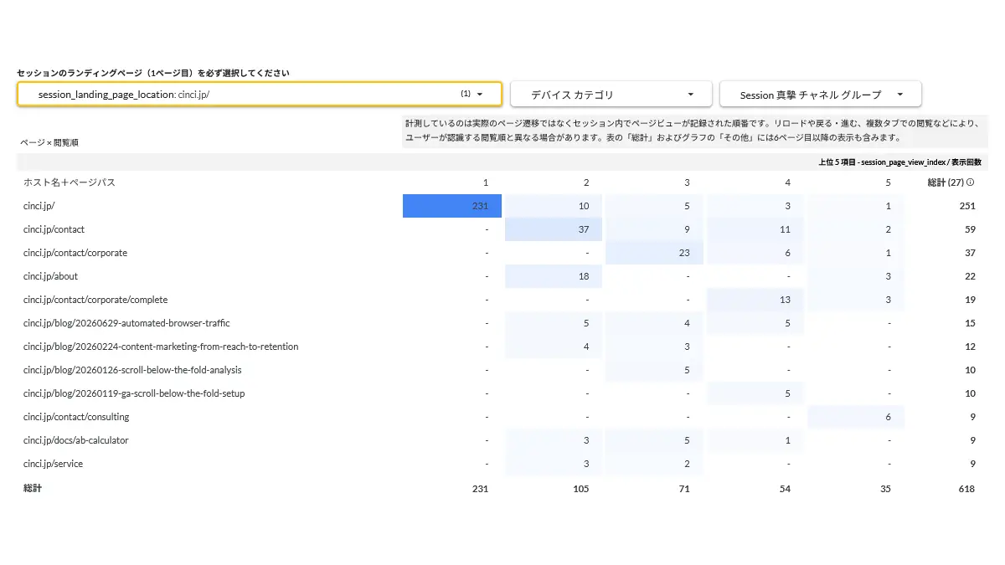
Task: Click the ページ×閲覧順 table title
Action: 49,142
